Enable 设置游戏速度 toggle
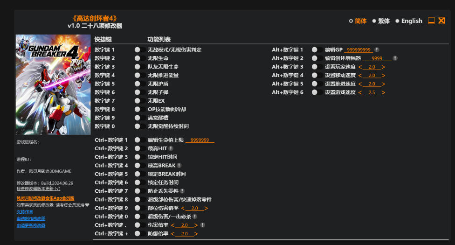This screenshot has width=455, height=245. (317, 92)
